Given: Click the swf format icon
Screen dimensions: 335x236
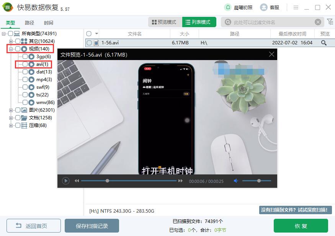Looking at the screenshot, I should pos(31,87).
